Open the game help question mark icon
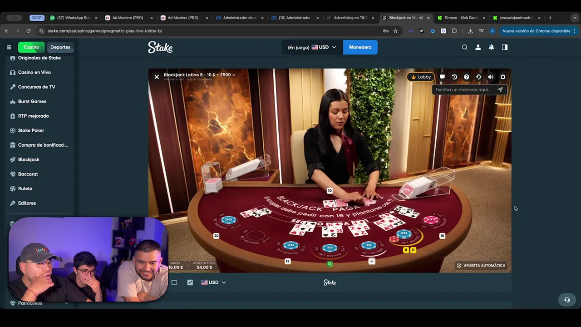The image size is (581, 327). pos(467,77)
